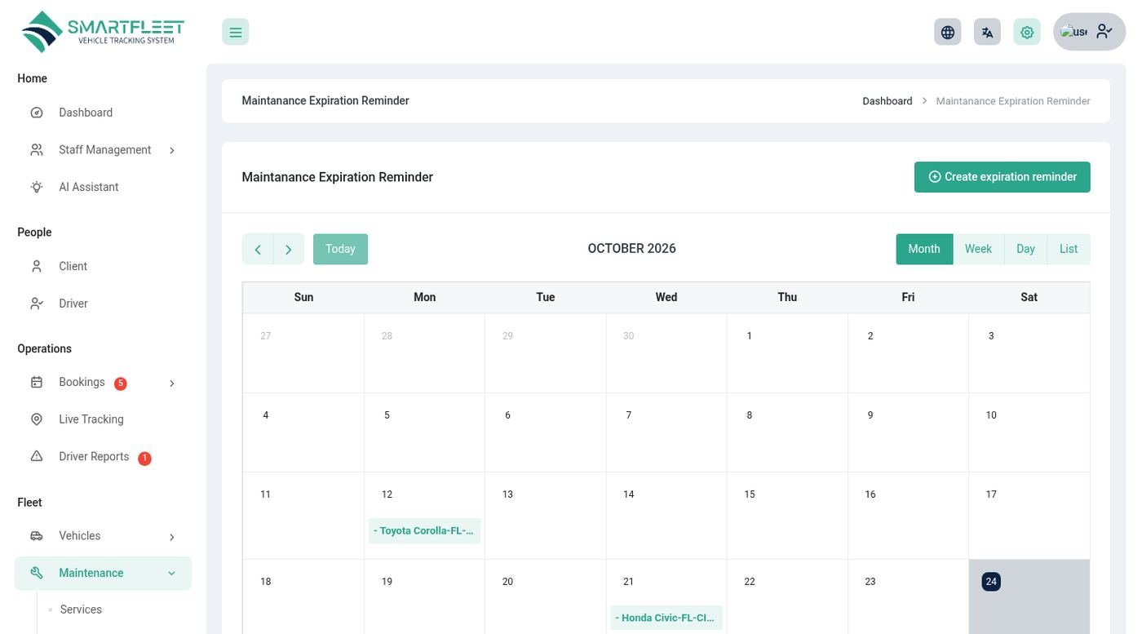
Task: Click the Today button
Action: (340, 249)
